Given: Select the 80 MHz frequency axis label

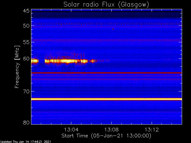Looking at the screenshot, I should 26,122.
